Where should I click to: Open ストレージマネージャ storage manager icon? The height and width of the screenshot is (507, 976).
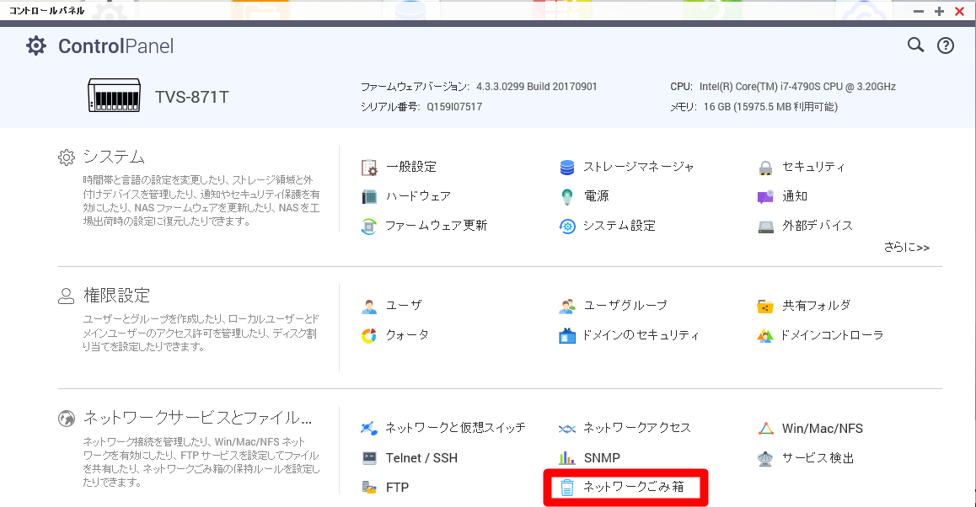tap(567, 168)
